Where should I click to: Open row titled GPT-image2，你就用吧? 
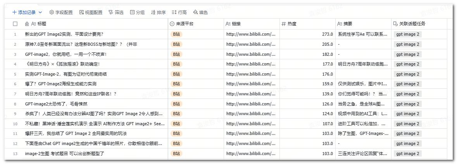pyautogui.click(x=66, y=54)
